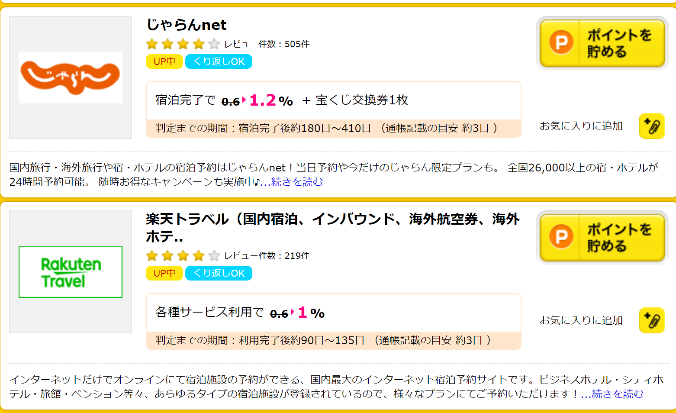The height and width of the screenshot is (413, 676).
Task: Expand 楽天トラベル description with 続きを読む
Action: (617, 394)
